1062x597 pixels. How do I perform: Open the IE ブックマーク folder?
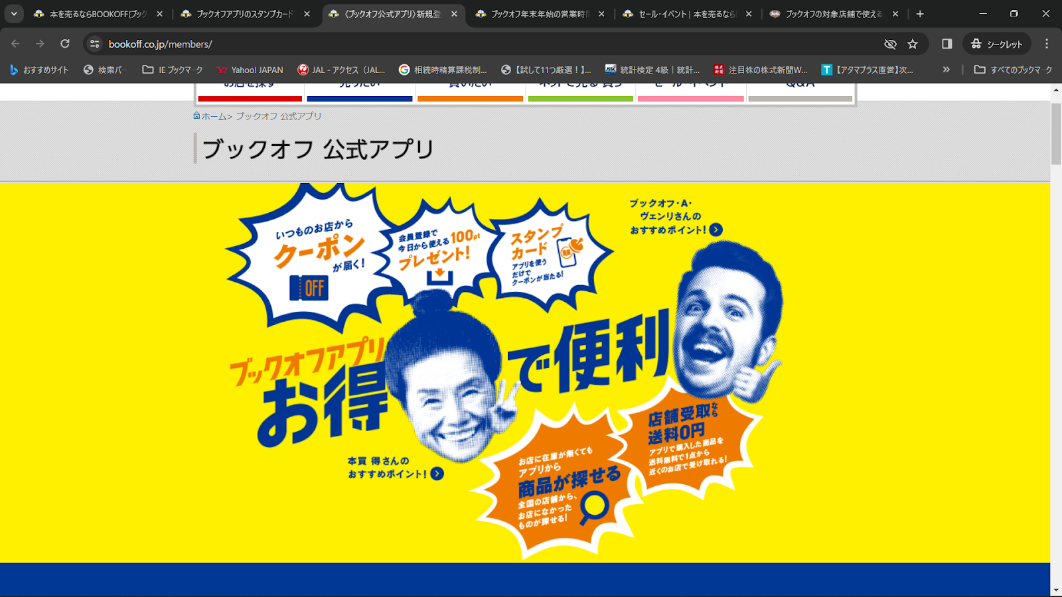click(x=173, y=70)
